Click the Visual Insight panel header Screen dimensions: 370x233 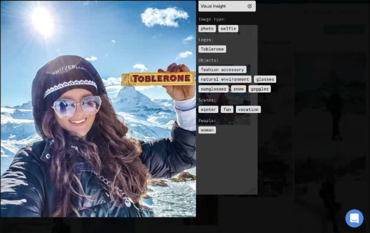227,6
